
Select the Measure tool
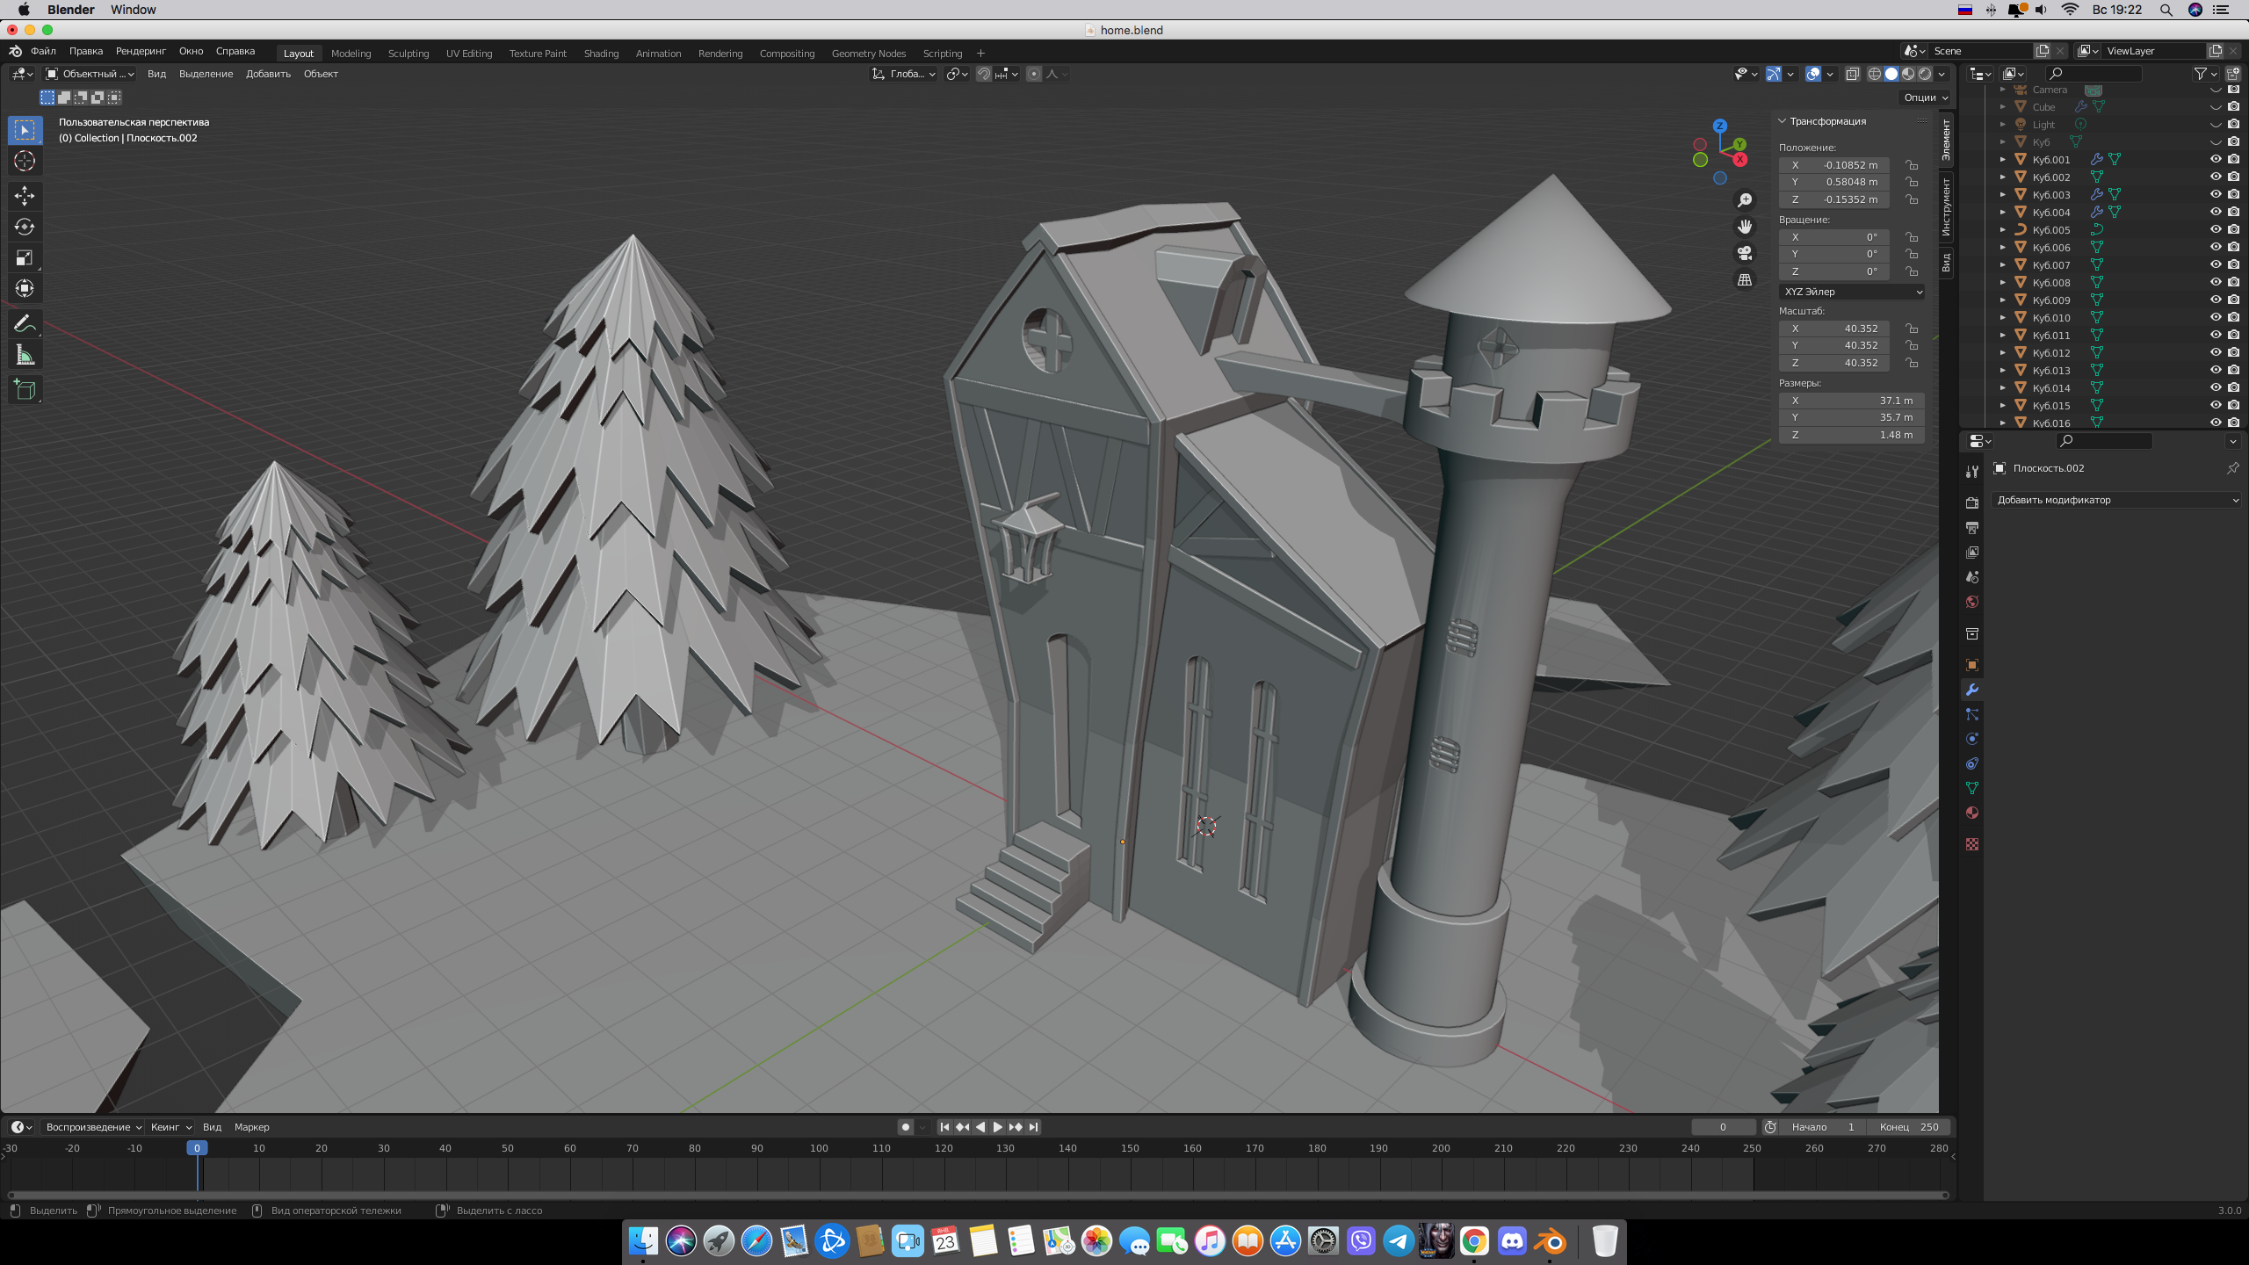tap(25, 355)
